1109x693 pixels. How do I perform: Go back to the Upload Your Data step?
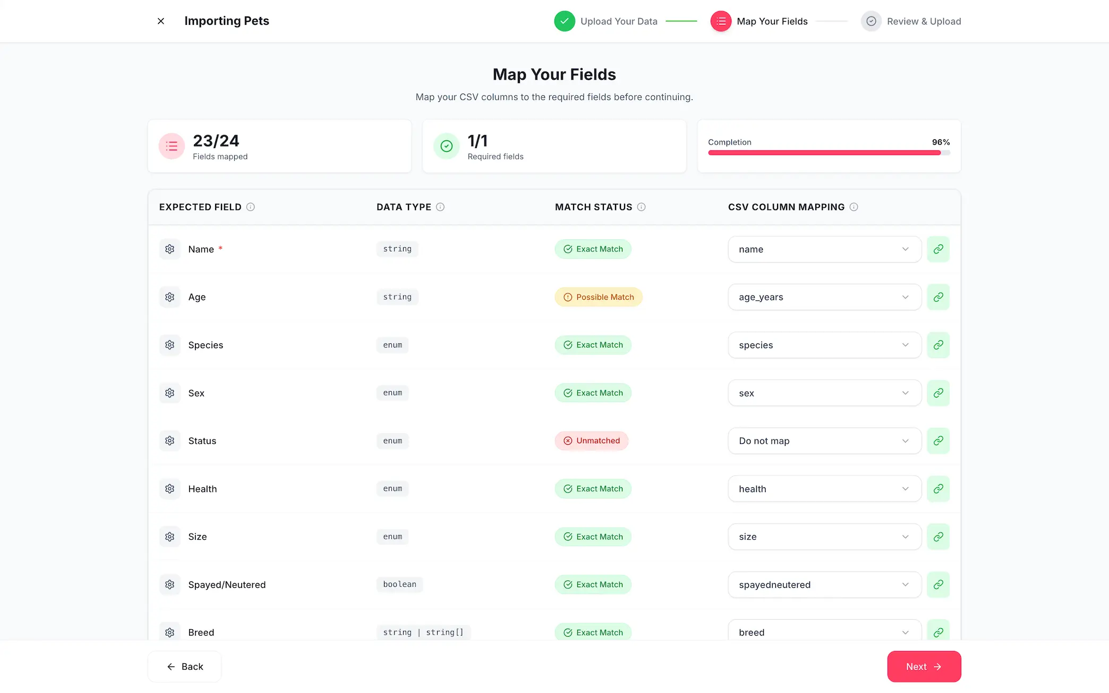[x=605, y=21]
